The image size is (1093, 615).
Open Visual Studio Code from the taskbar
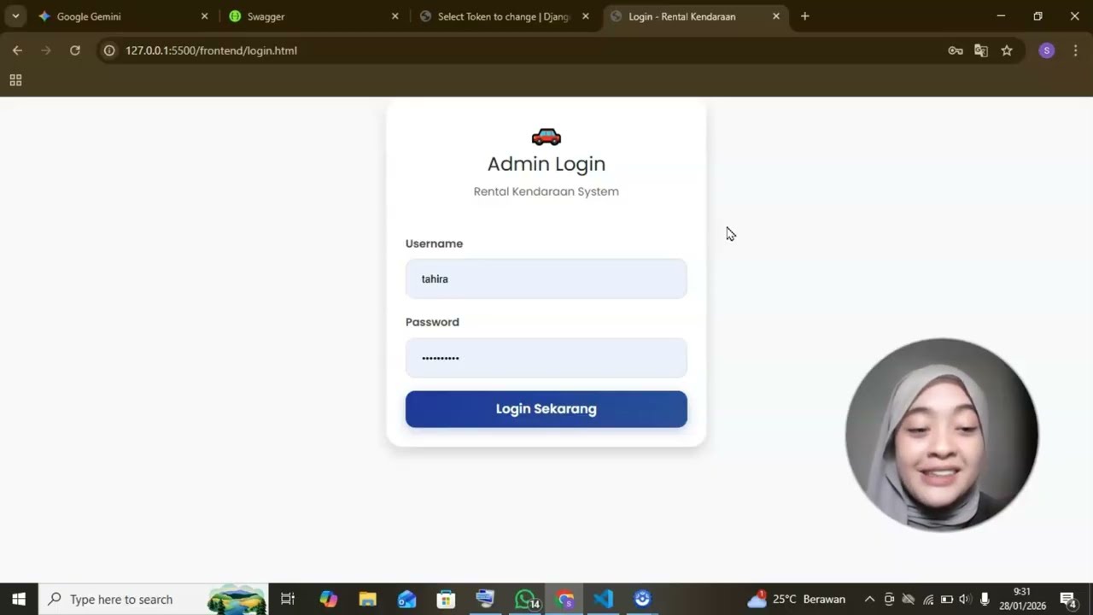coord(603,599)
